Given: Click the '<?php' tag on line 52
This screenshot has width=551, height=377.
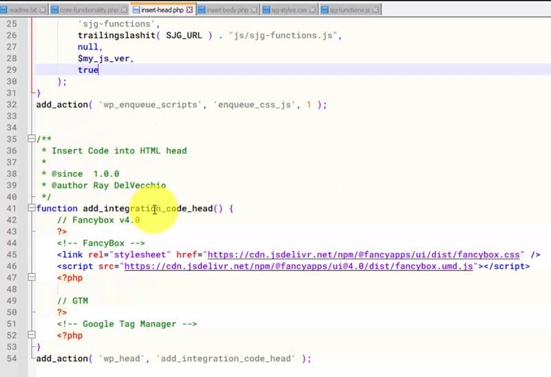Looking at the screenshot, I should tap(70, 335).
